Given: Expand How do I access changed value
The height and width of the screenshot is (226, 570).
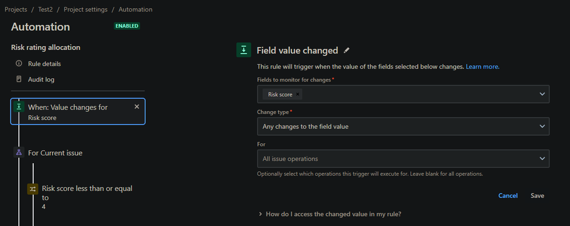Looking at the screenshot, I should pos(330,214).
